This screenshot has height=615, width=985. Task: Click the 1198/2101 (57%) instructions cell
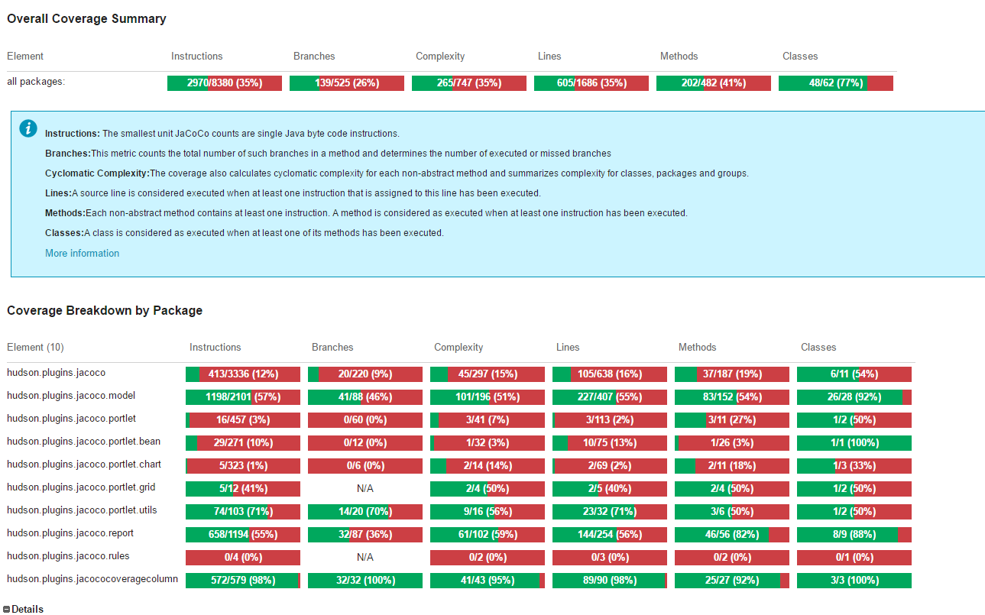(243, 397)
